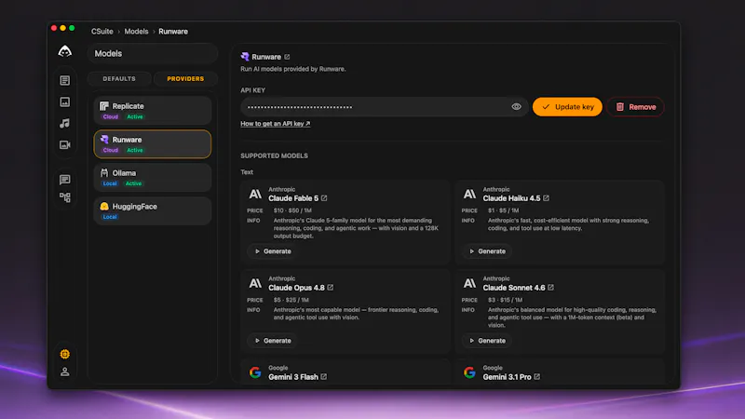Open How to get an API key link
Viewport: 745px width, 419px height.
tap(275, 124)
